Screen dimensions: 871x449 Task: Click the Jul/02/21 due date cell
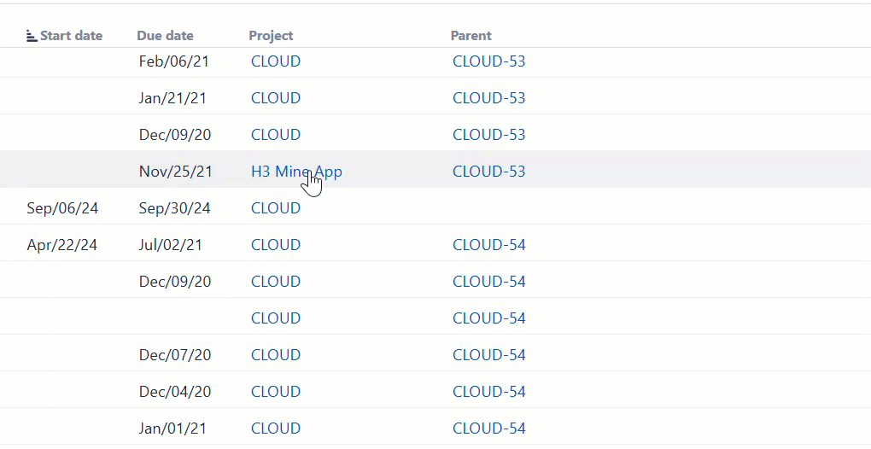click(171, 245)
